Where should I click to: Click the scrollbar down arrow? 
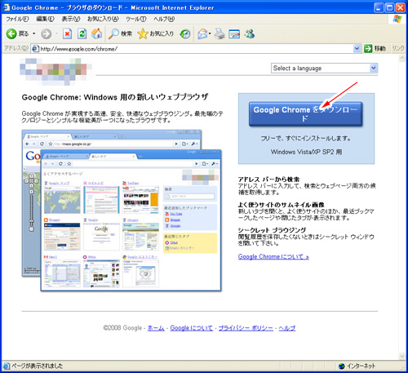tap(402, 356)
